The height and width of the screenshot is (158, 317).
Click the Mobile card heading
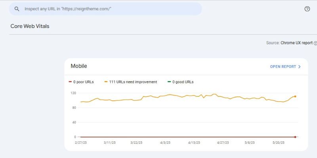click(79, 66)
